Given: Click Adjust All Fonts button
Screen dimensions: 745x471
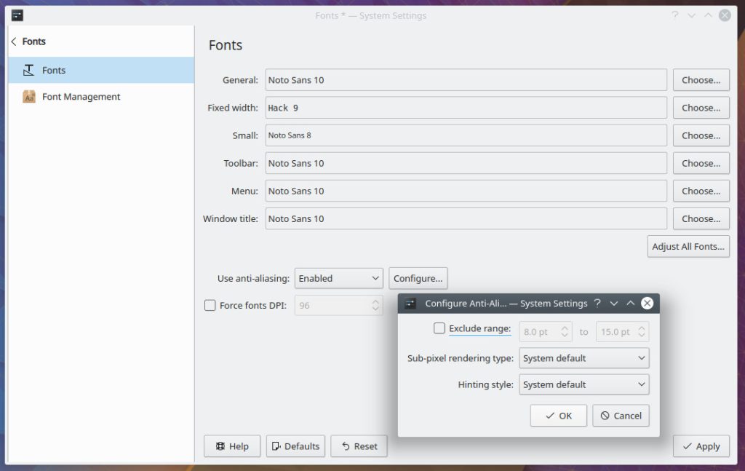Looking at the screenshot, I should pyautogui.click(x=688, y=247).
